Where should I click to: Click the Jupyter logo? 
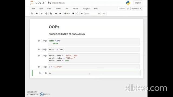click(38, 3)
